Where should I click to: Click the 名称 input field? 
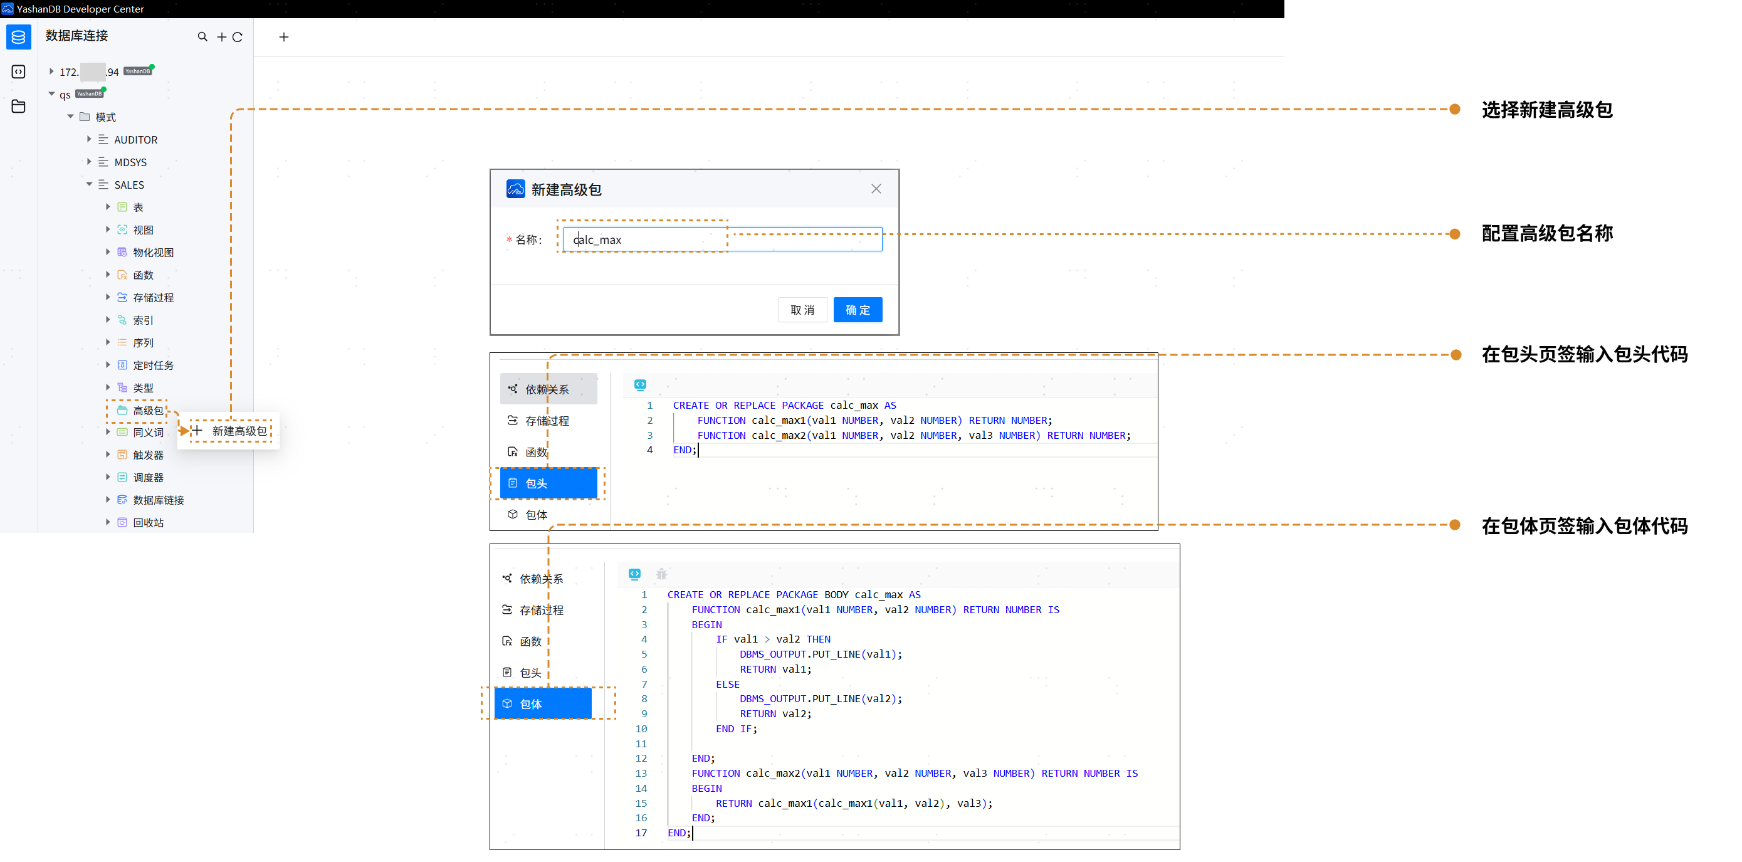721,239
